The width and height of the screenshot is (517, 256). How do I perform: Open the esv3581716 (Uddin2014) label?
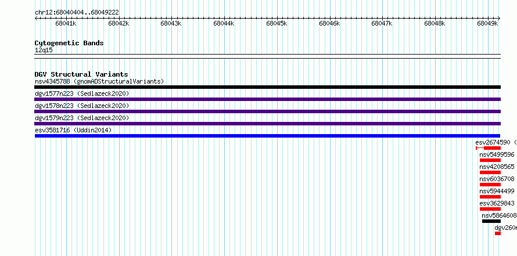(x=73, y=130)
